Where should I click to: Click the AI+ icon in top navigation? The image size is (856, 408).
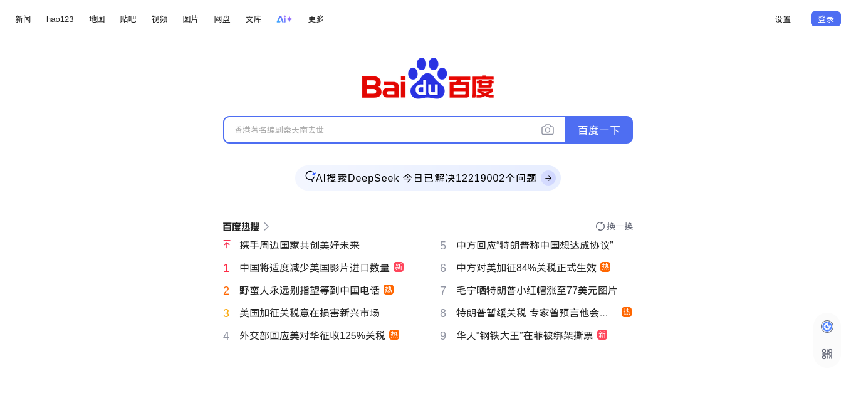(x=284, y=19)
